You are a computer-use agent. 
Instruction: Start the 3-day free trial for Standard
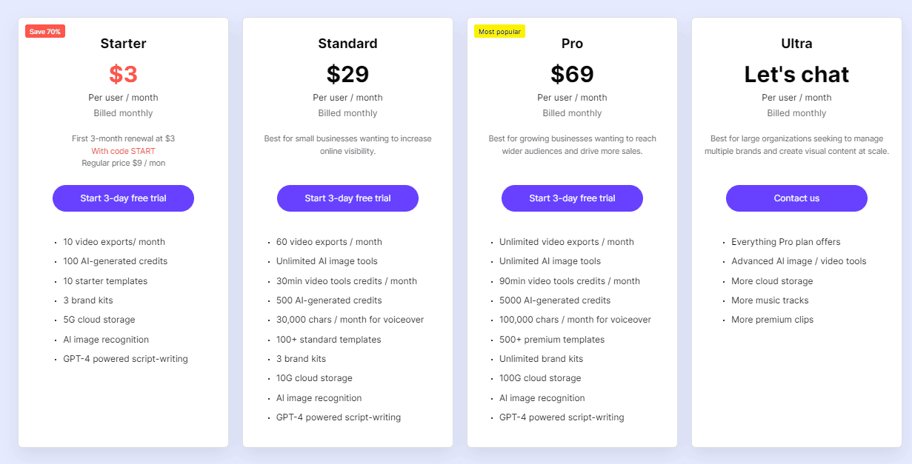click(x=347, y=198)
